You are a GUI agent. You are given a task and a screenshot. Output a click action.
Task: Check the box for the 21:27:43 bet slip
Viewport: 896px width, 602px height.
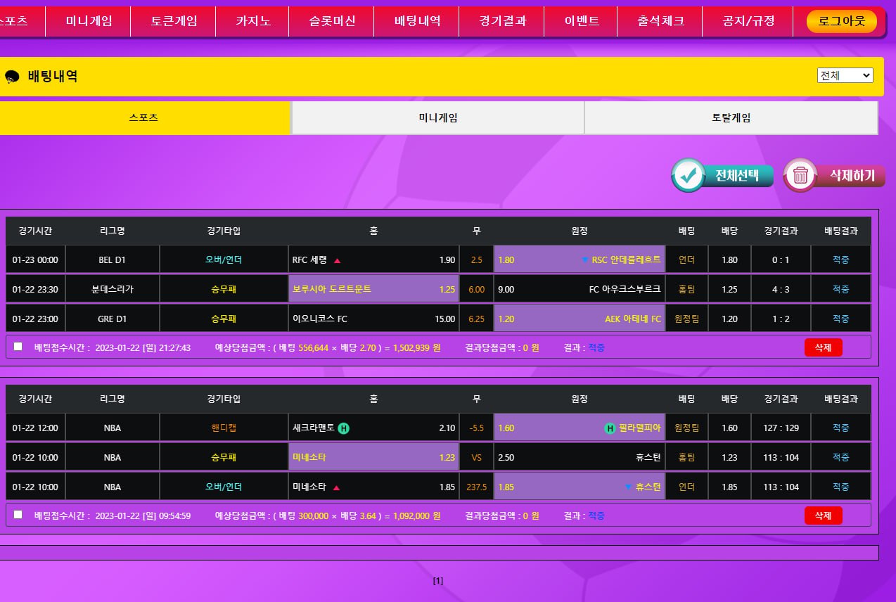(x=18, y=347)
